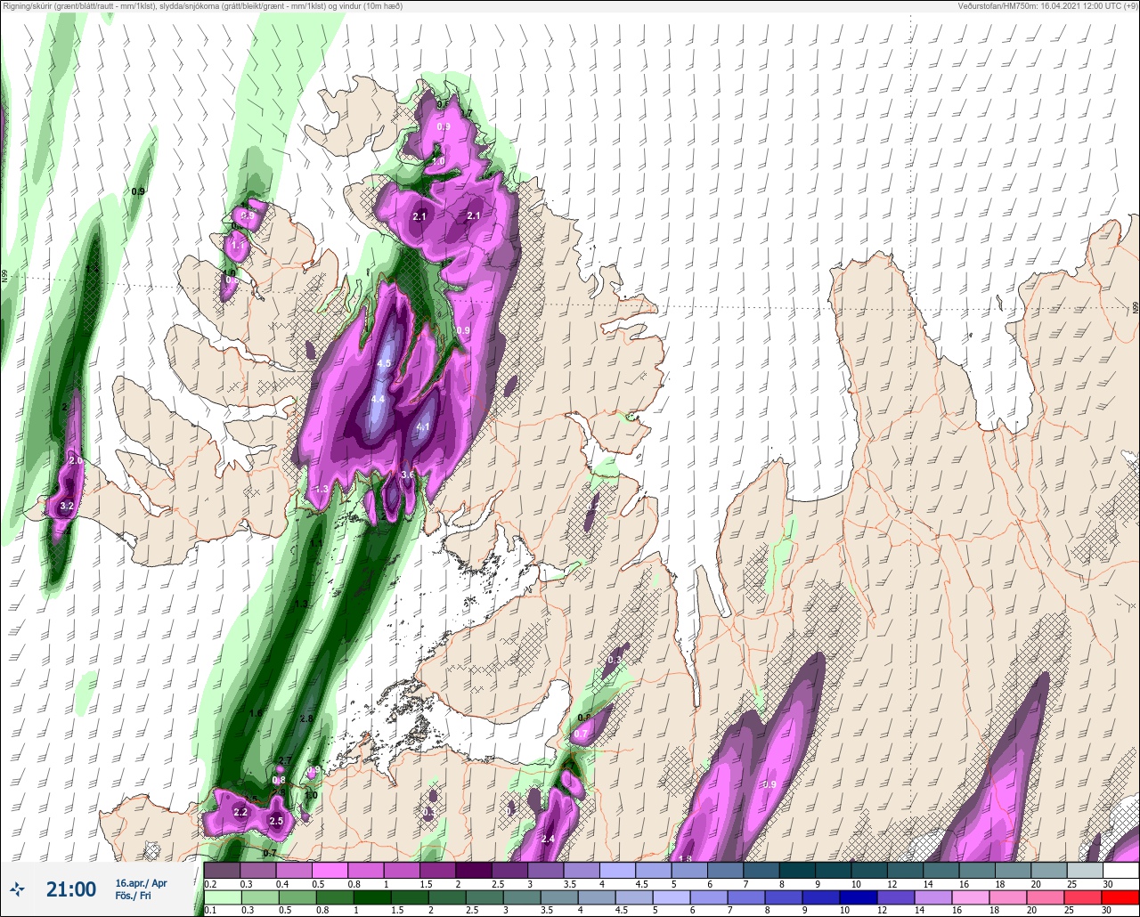
Task: Click upper legend swatch between 1 and 1.5
Action: click(402, 870)
